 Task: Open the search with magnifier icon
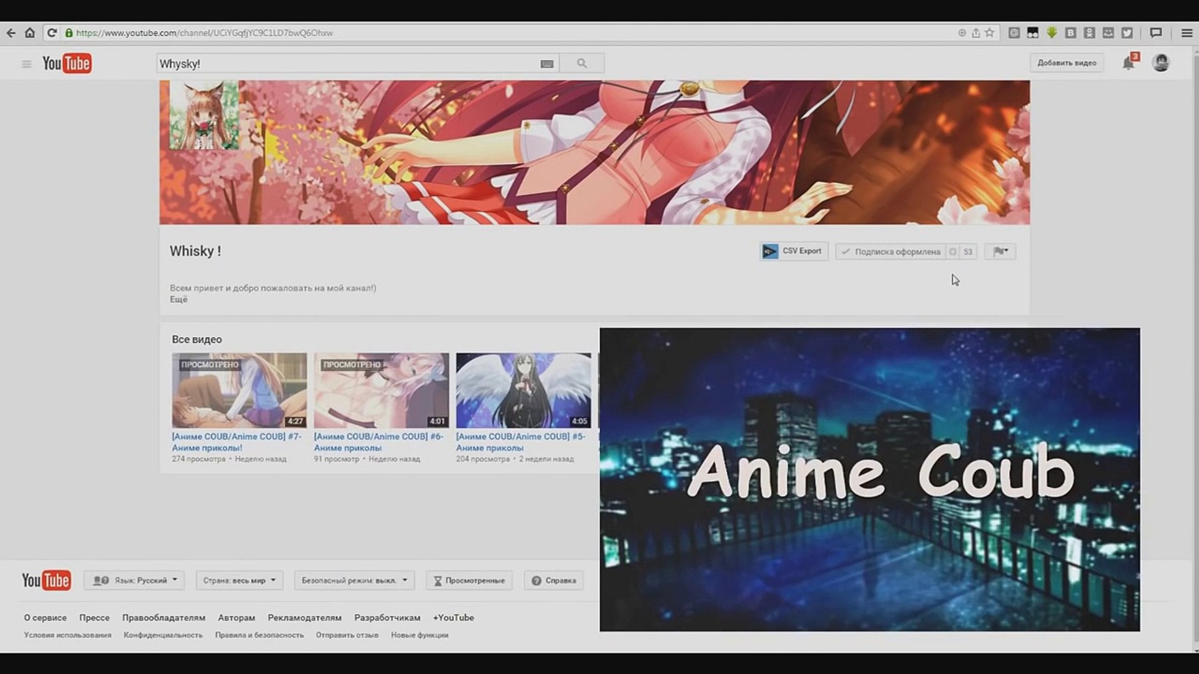point(582,63)
